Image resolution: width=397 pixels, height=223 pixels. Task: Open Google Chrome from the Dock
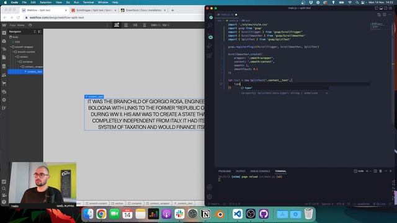coord(101,214)
